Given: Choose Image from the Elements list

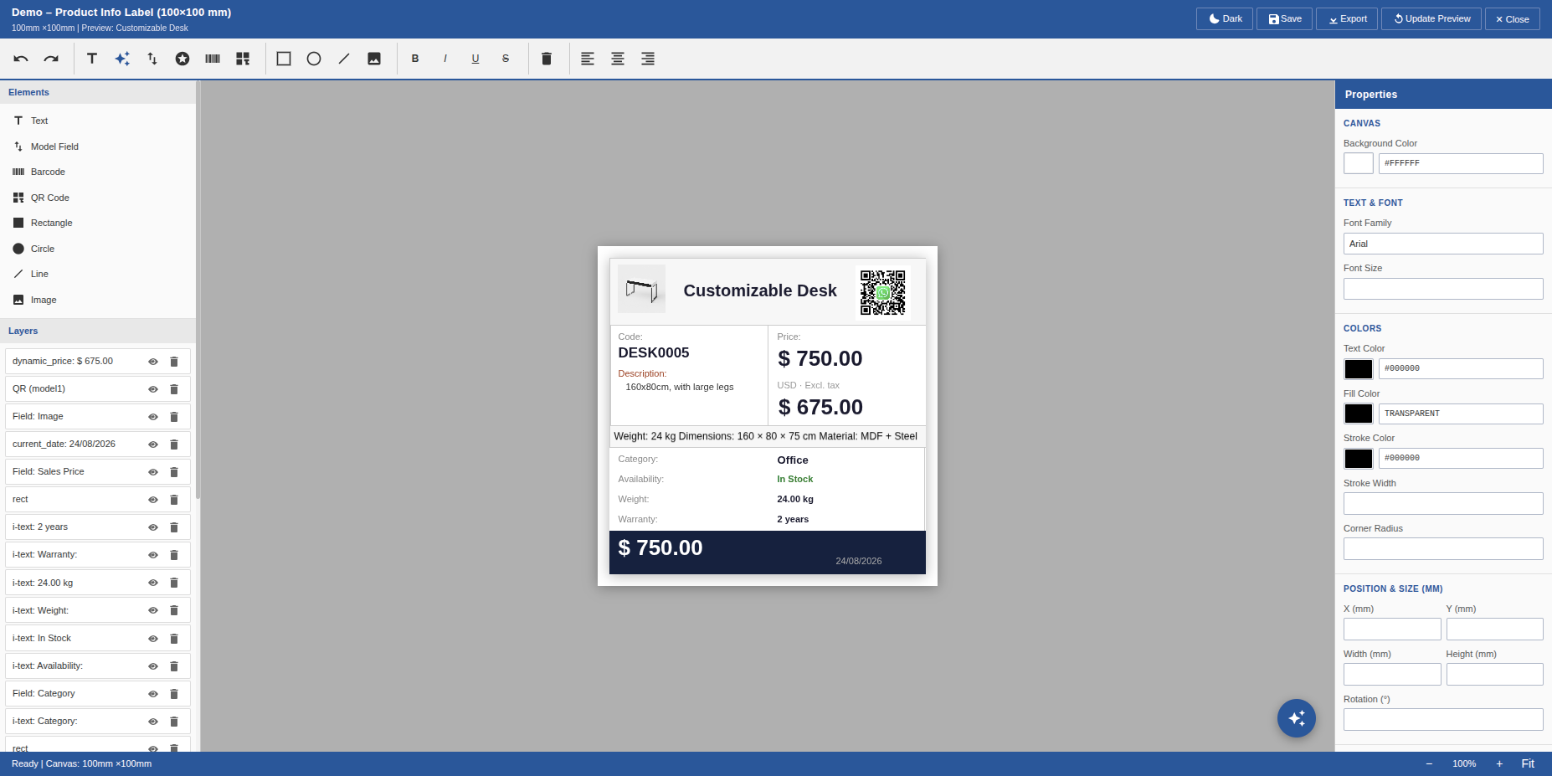Looking at the screenshot, I should (x=98, y=300).
